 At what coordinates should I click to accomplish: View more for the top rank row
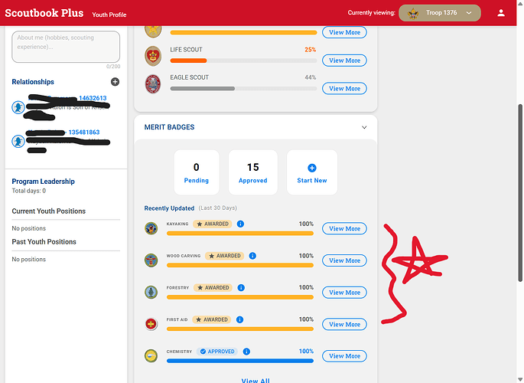[344, 32]
